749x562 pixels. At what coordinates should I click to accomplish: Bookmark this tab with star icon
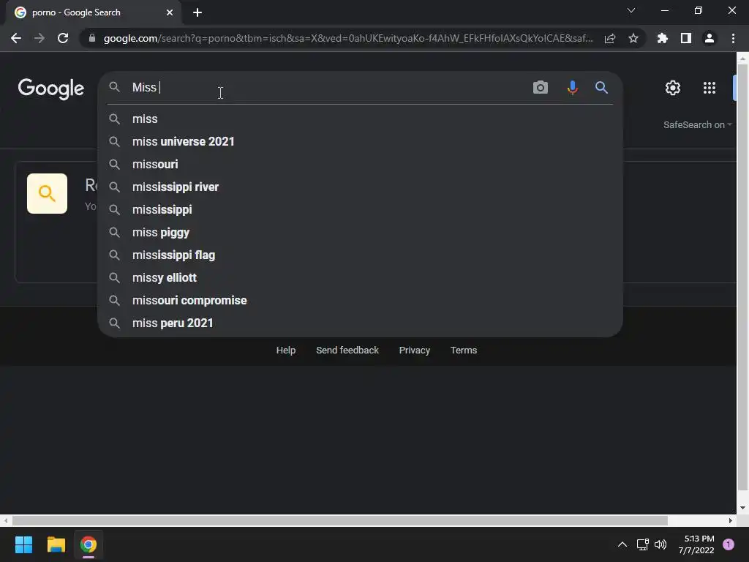[x=633, y=38]
